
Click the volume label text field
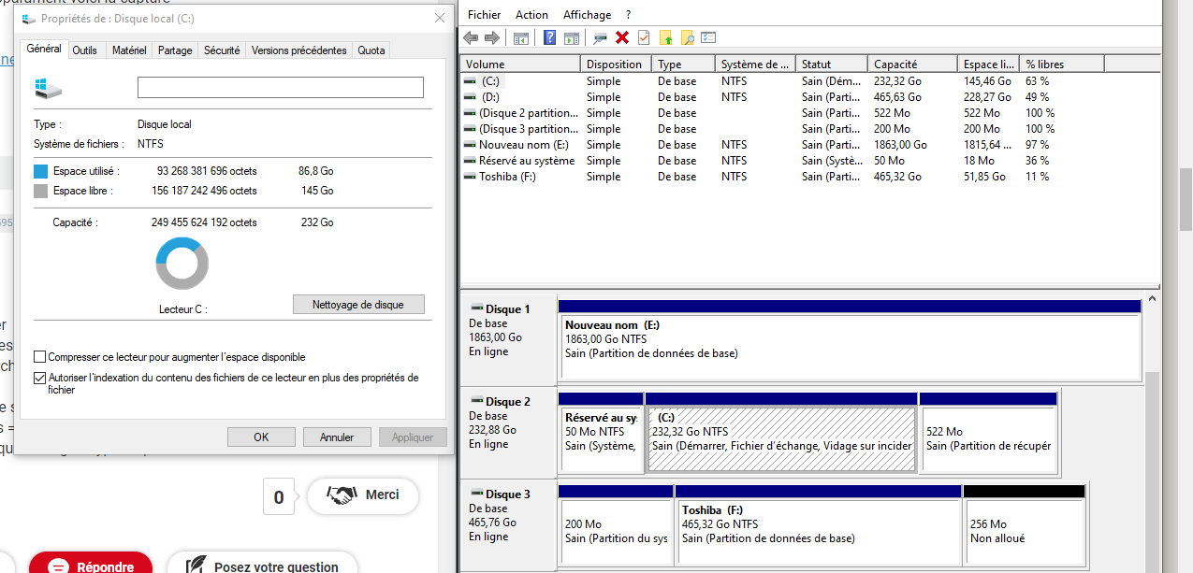(x=281, y=88)
